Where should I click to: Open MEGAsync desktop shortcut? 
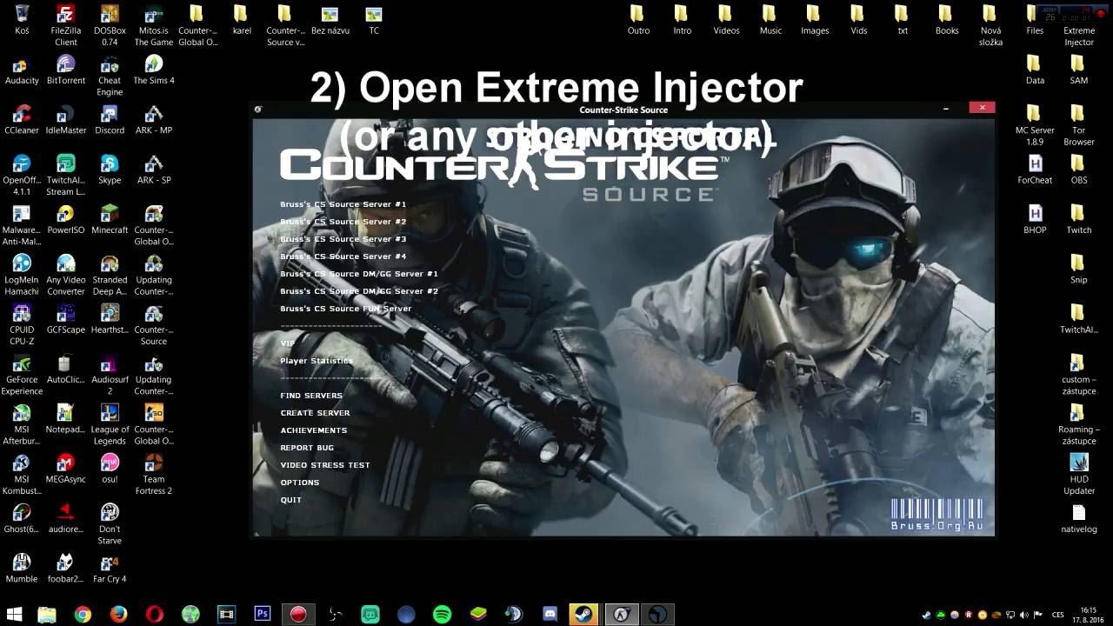coord(66,467)
